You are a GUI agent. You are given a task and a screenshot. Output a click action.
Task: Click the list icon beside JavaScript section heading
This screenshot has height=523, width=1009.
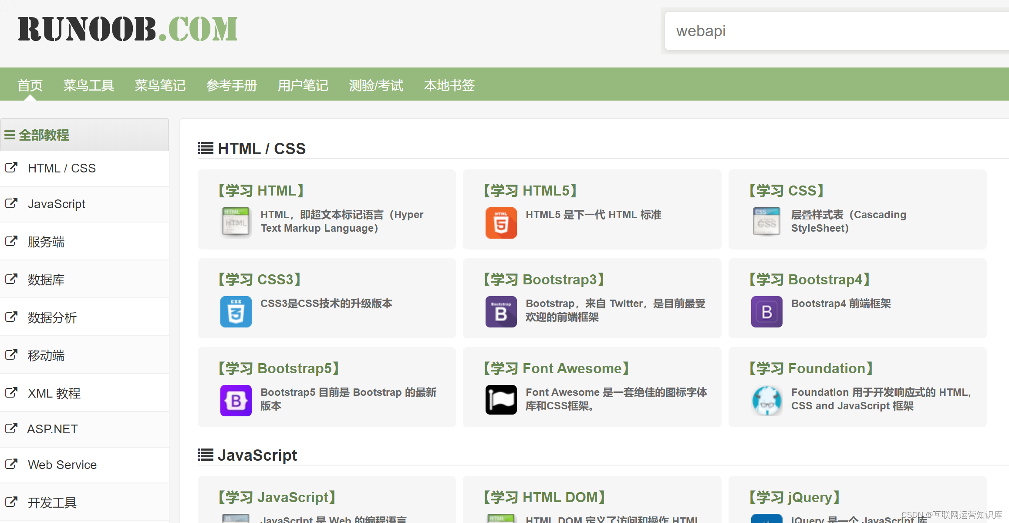(205, 455)
